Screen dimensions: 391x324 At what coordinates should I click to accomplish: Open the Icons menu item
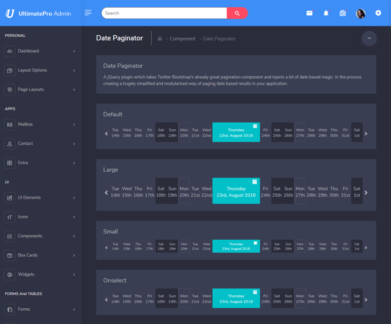(x=40, y=217)
